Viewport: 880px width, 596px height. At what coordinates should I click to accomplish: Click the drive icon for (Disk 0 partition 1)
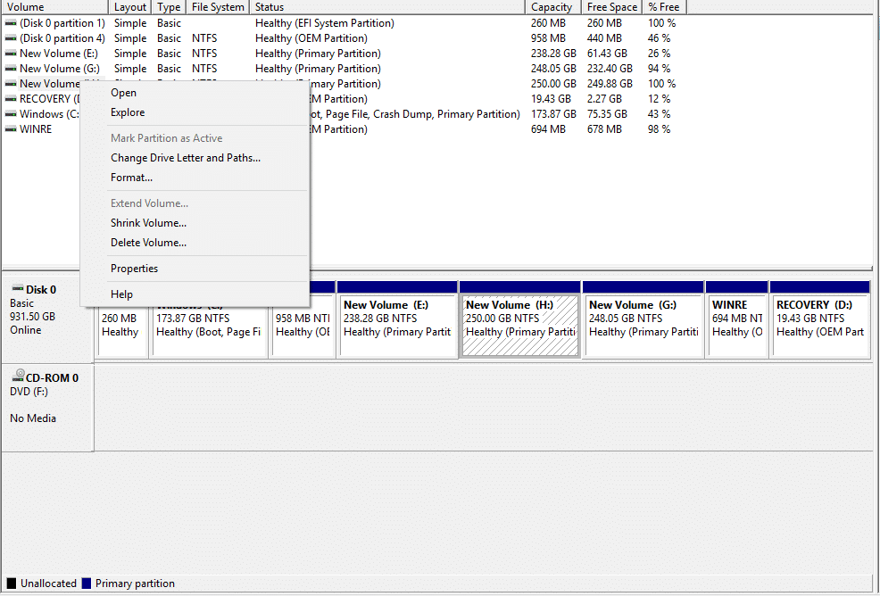tap(11, 23)
